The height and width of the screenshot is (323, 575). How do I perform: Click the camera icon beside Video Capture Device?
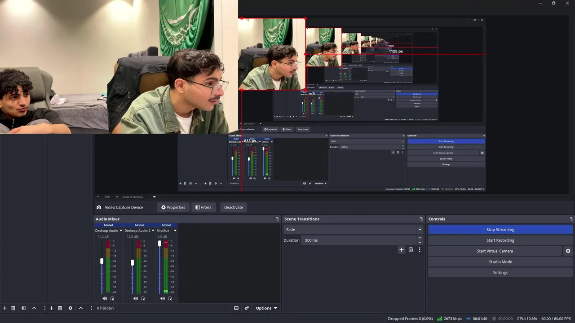pyautogui.click(x=99, y=207)
